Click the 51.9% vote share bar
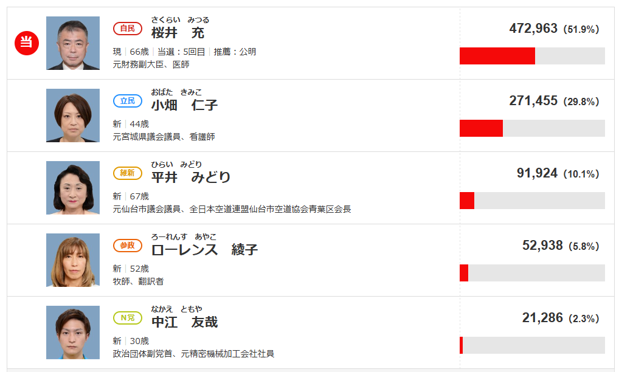 [532, 56]
